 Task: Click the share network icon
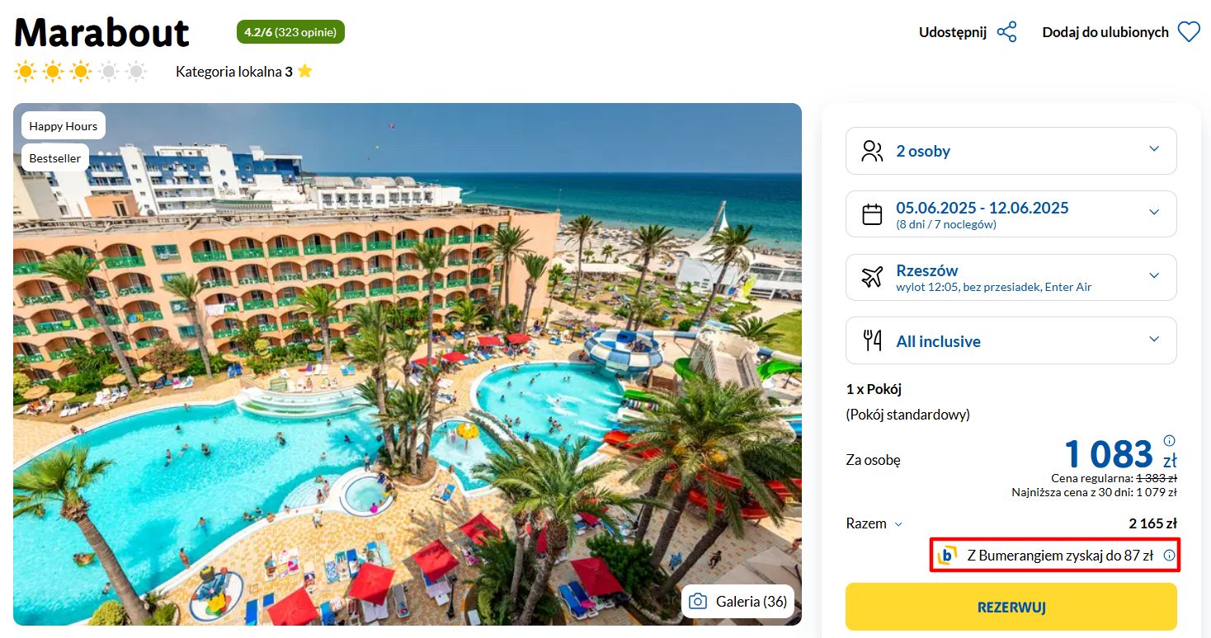1006,32
